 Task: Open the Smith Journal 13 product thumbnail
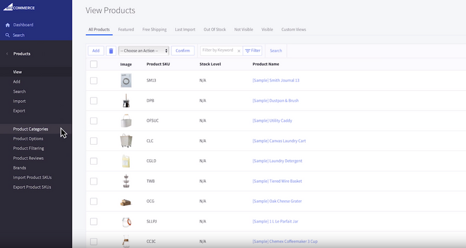pos(126,81)
